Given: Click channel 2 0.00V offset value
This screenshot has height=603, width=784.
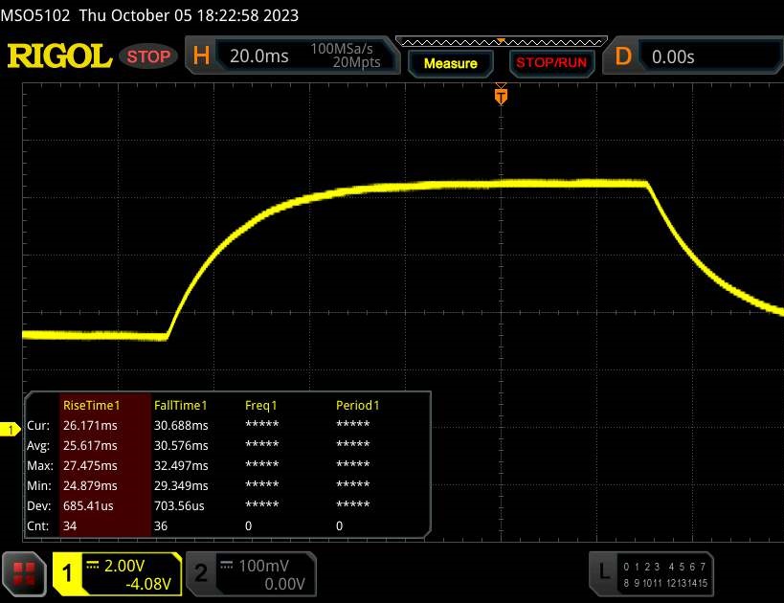Looking at the screenshot, I should [284, 584].
